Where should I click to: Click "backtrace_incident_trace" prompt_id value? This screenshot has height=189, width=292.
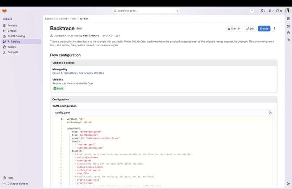(103, 138)
